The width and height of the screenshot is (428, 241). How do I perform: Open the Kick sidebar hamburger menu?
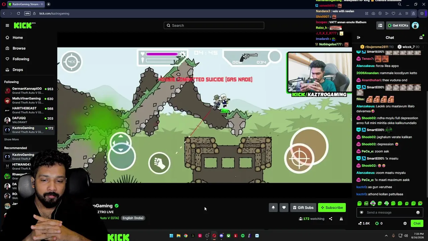(x=7, y=25)
